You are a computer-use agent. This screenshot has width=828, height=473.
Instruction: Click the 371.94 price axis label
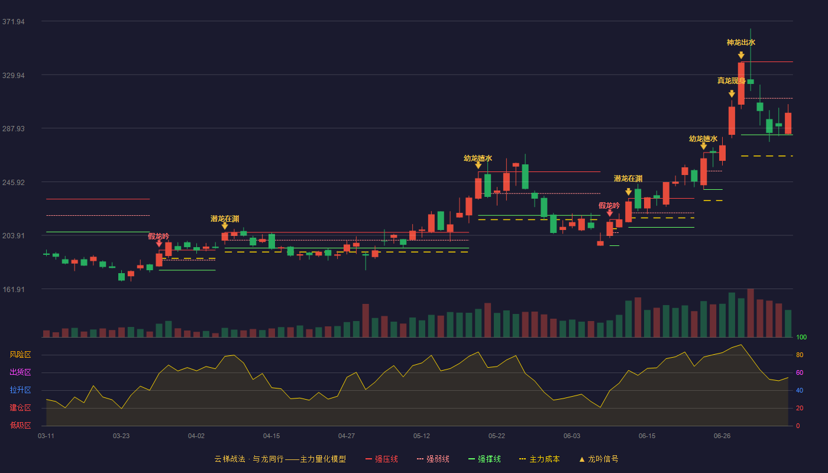click(x=14, y=22)
